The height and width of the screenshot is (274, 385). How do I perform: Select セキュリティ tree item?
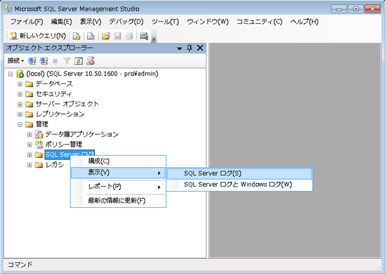pyautogui.click(x=54, y=94)
